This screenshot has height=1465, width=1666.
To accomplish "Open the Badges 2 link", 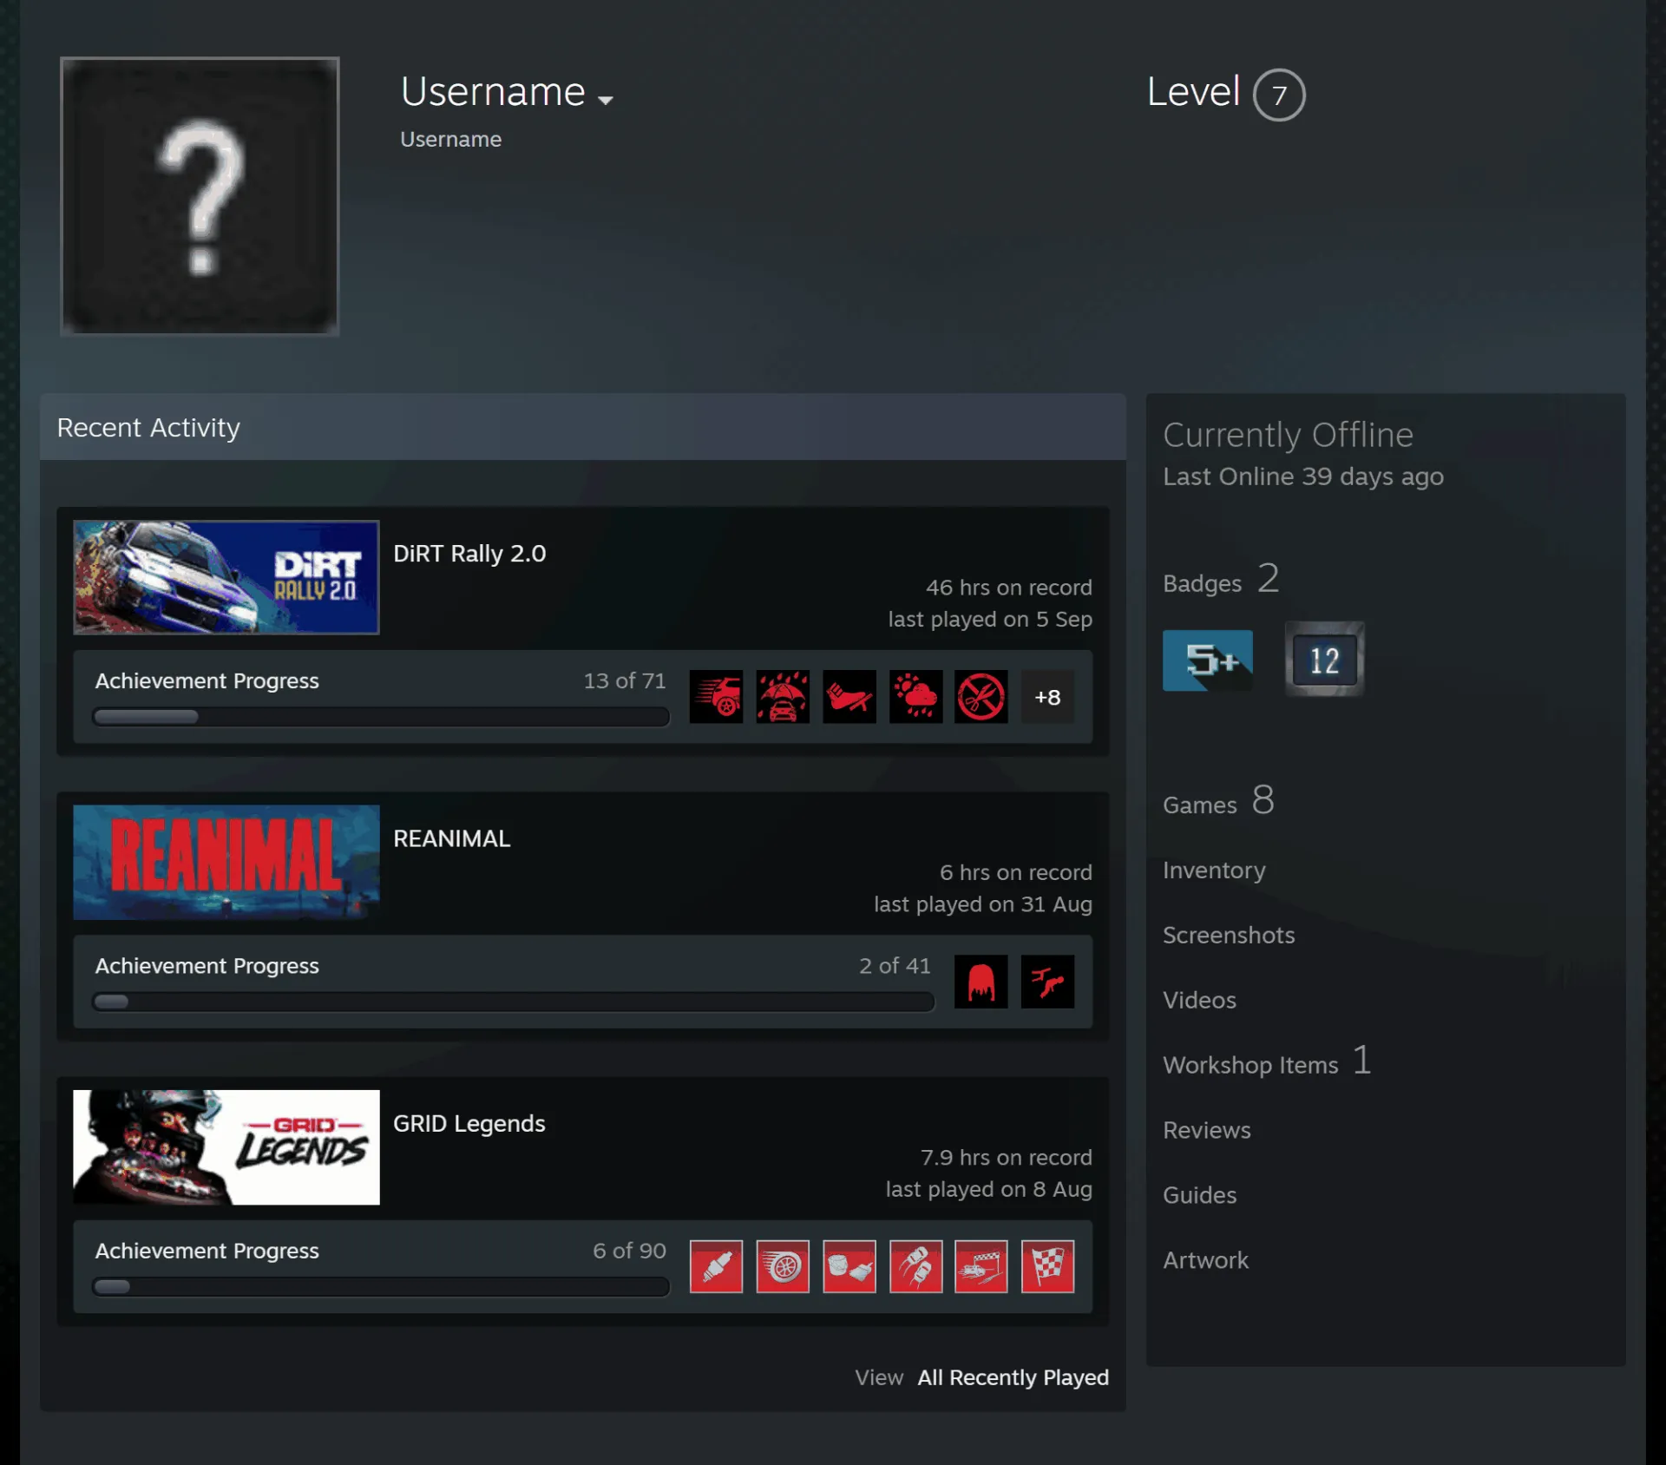I will point(1221,579).
